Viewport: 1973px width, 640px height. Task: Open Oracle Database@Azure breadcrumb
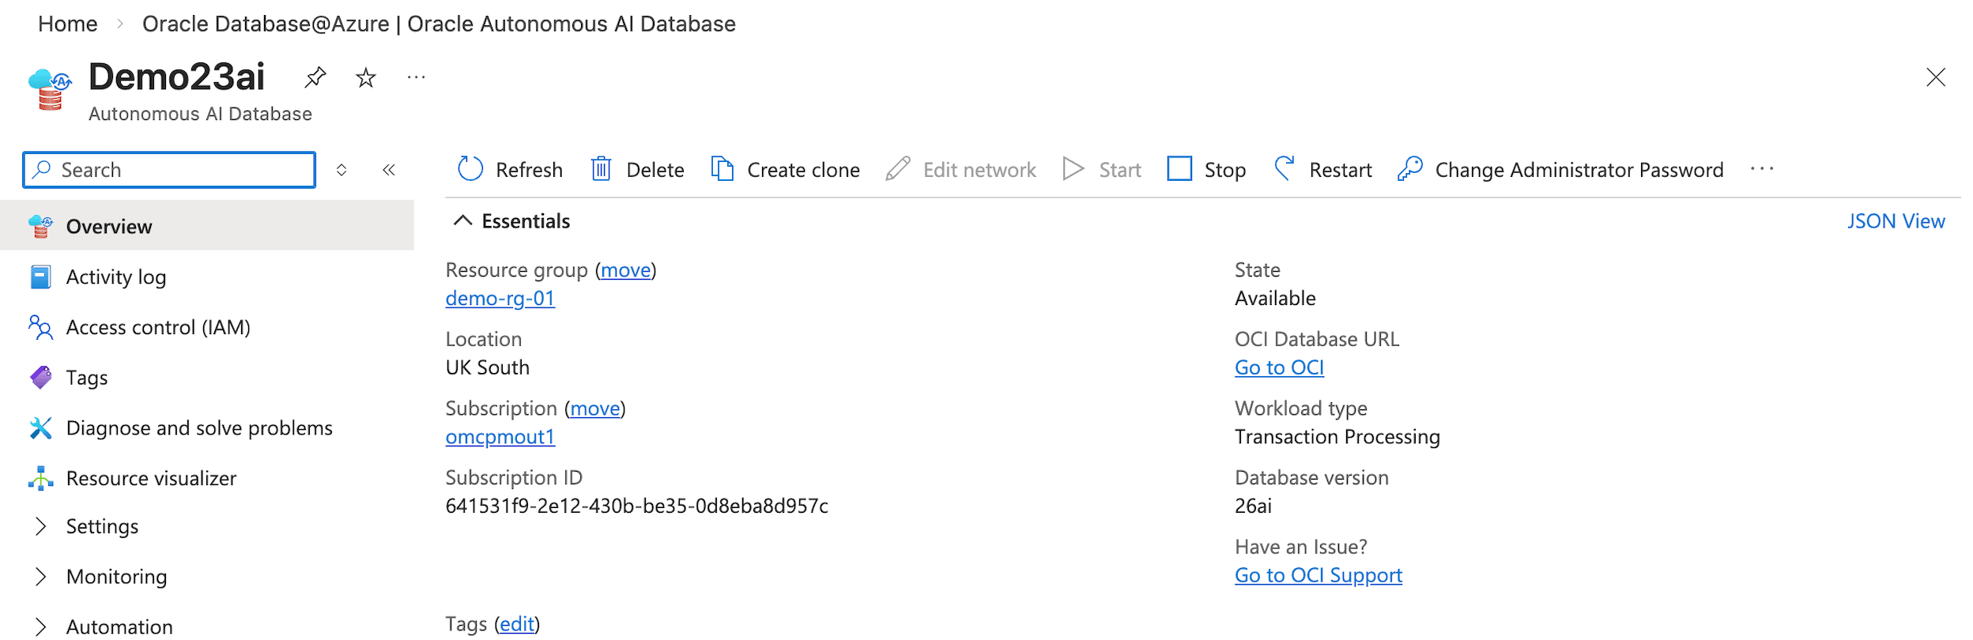[439, 24]
